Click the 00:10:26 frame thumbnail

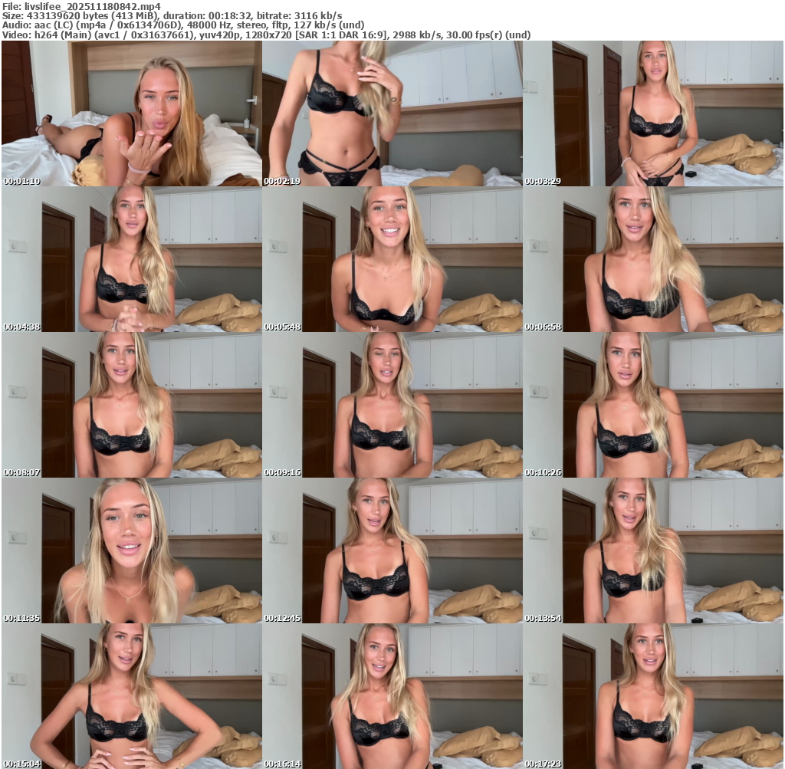[653, 405]
